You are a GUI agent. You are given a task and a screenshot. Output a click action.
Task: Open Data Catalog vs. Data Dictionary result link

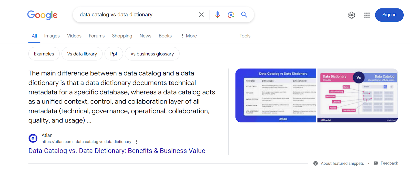(x=117, y=151)
